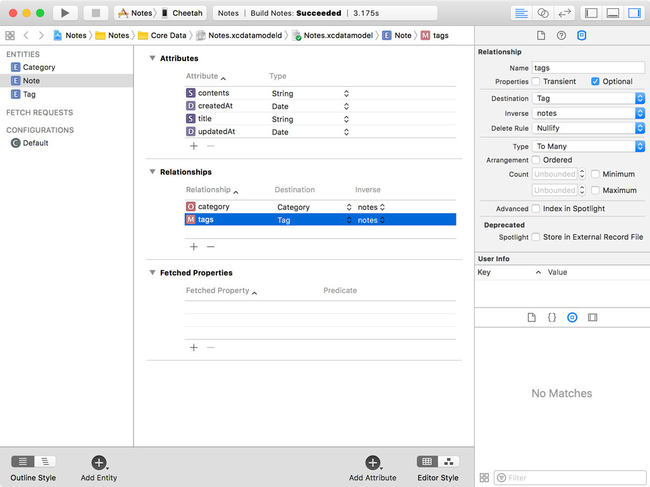
Task: Click the Run (play) button
Action: click(65, 13)
